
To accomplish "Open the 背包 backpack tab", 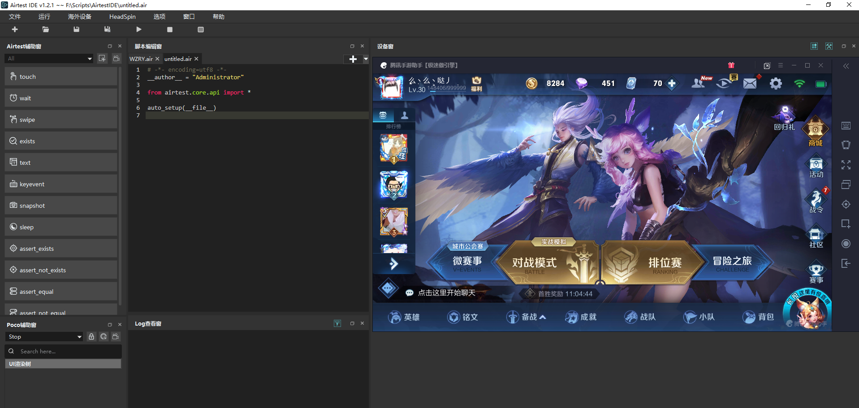I will click(758, 317).
